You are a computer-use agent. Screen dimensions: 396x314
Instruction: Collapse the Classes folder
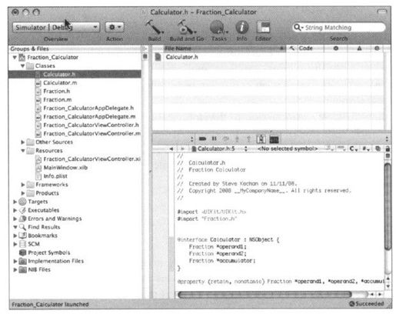coord(22,66)
